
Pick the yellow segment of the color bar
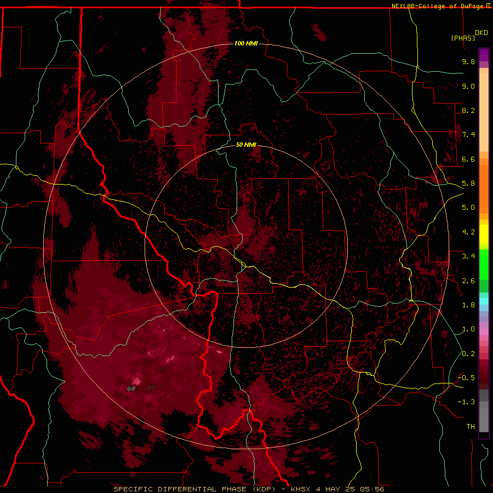point(484,234)
